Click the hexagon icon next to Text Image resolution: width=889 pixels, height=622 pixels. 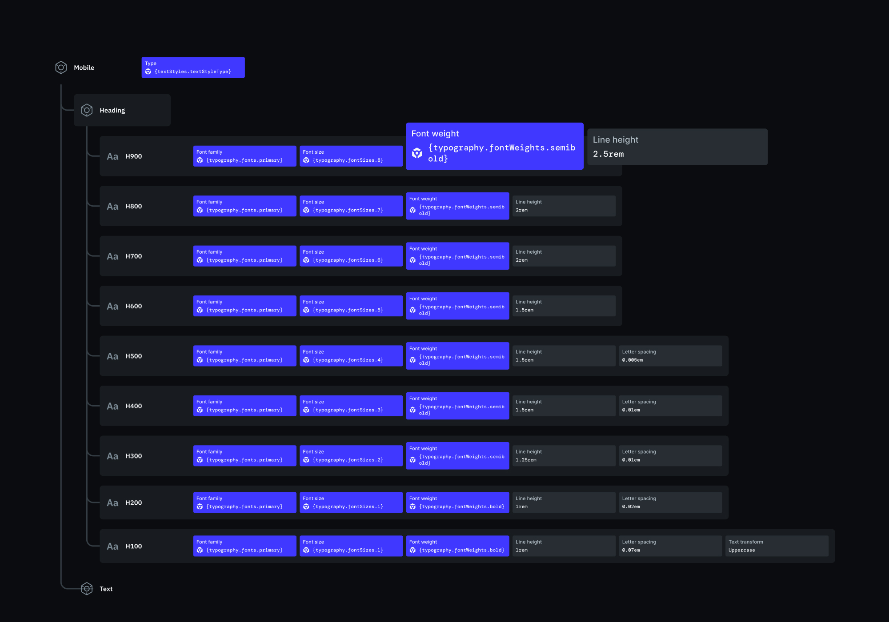(x=87, y=589)
